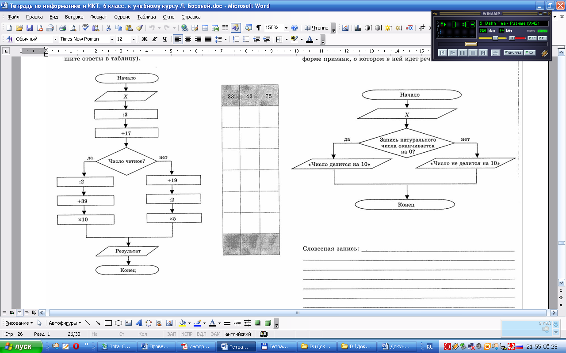
Task: Click the Crop picture tool
Action: point(422,28)
